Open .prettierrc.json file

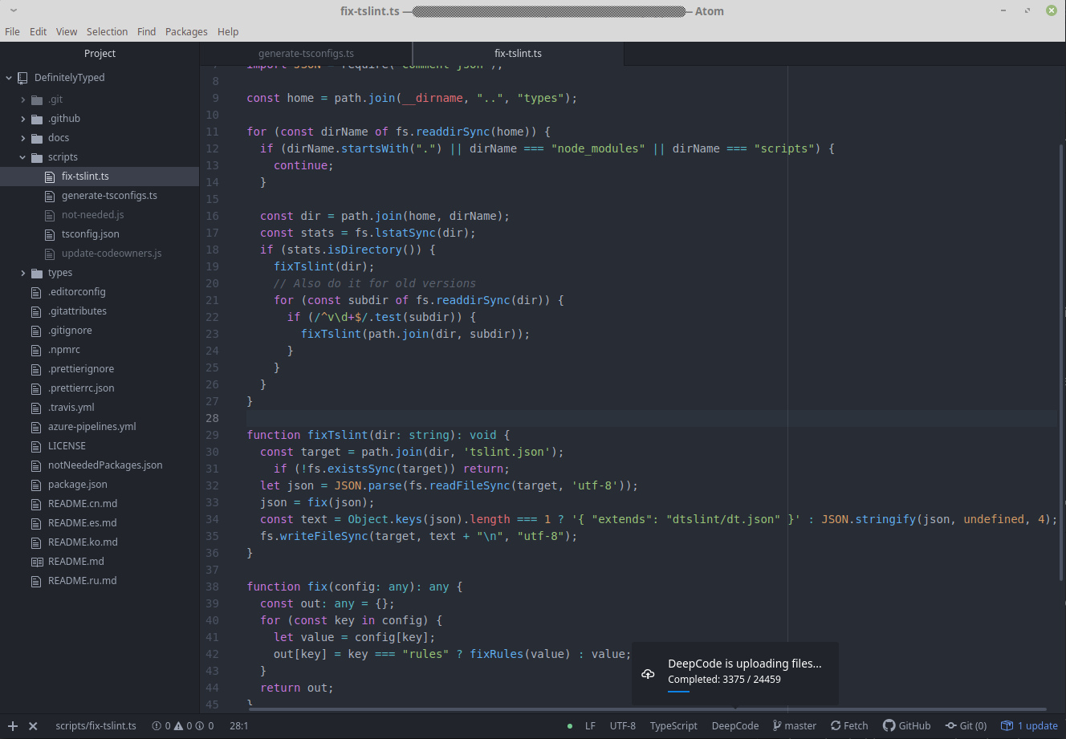pos(81,388)
